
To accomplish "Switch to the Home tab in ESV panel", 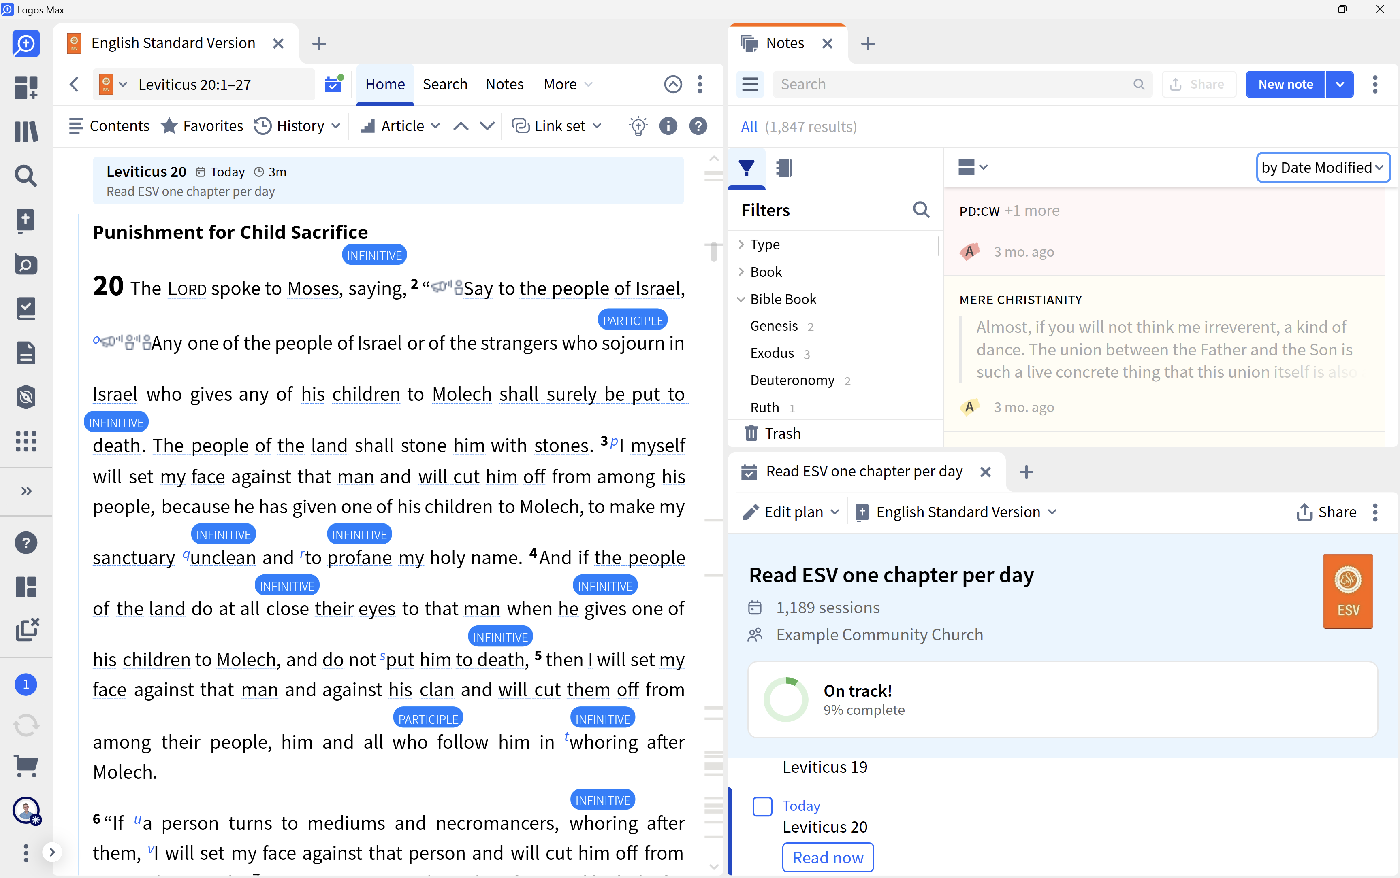I will coord(385,85).
